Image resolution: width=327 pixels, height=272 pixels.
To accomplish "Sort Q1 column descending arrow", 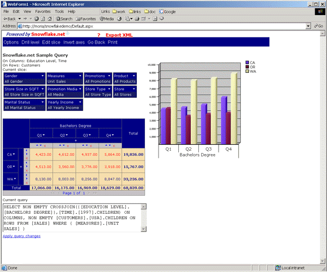I will point(41,145).
